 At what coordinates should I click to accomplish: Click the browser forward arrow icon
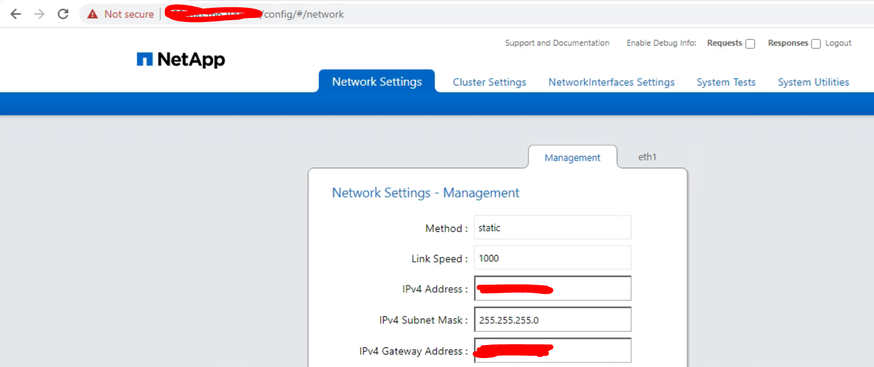(x=39, y=14)
